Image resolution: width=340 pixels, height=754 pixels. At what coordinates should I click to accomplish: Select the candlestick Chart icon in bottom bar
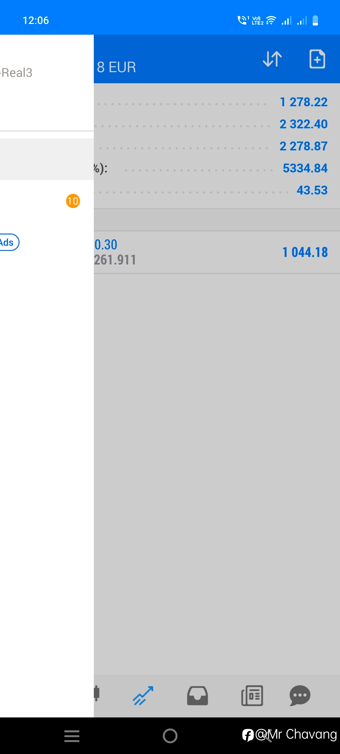(x=97, y=693)
